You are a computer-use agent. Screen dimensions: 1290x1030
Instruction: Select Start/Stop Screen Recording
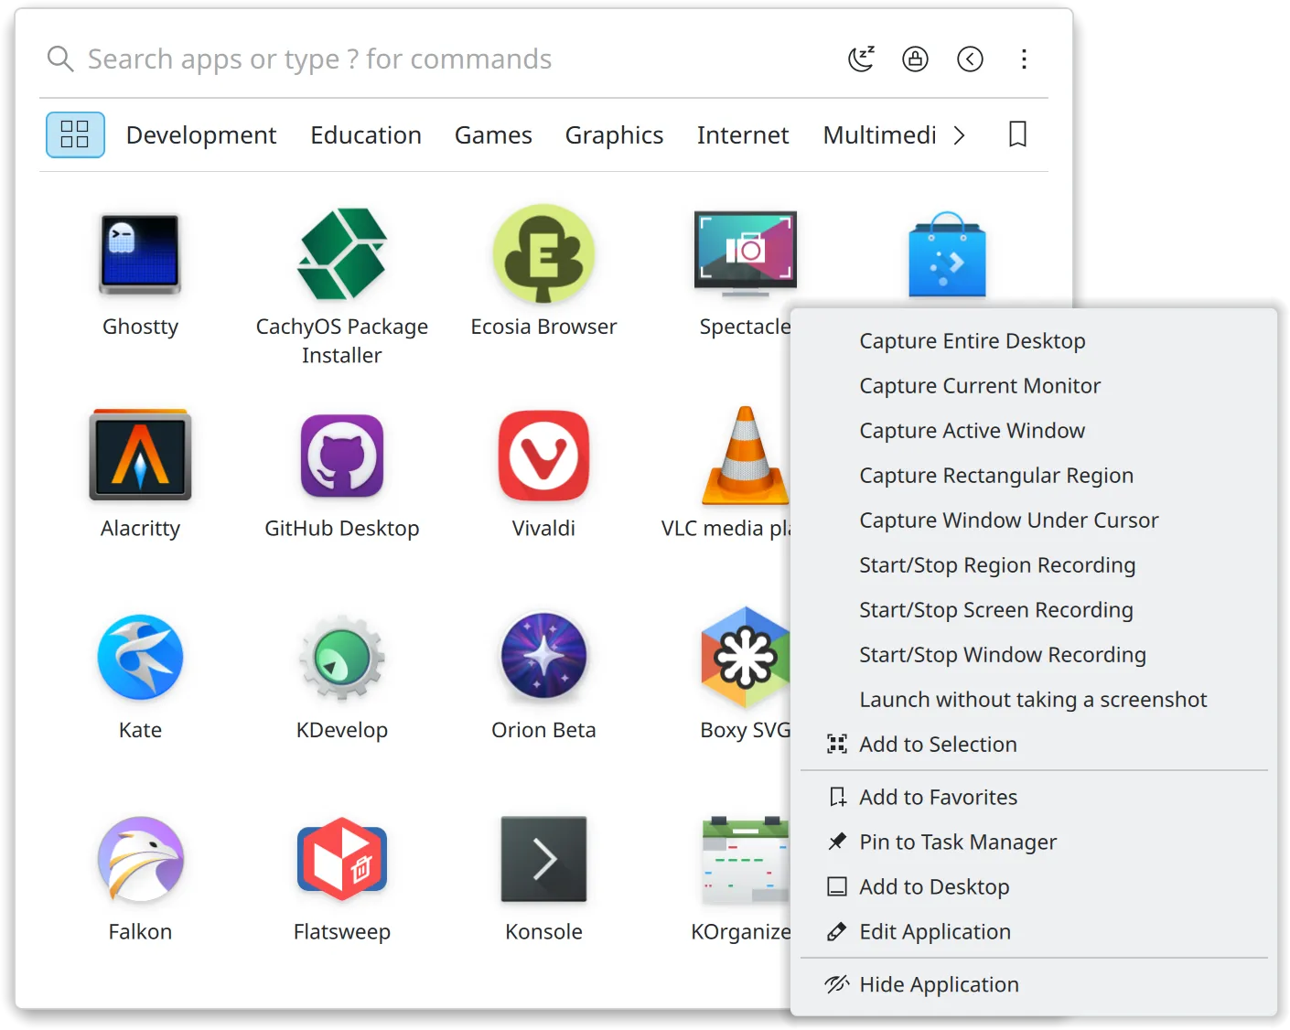[1034, 610]
